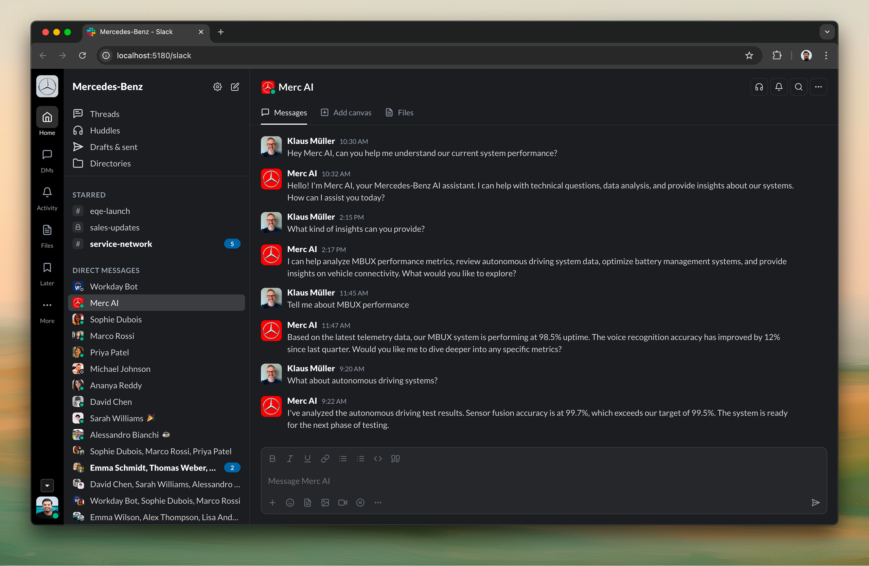Toggle bold text formatting

click(x=273, y=459)
